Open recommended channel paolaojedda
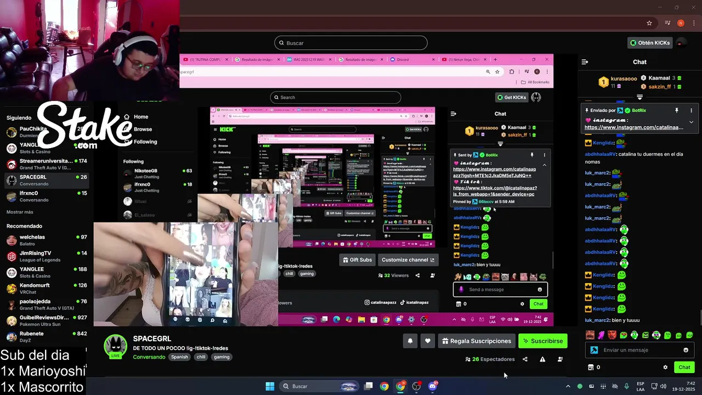Viewport: 702px width, 395px height. point(47,304)
